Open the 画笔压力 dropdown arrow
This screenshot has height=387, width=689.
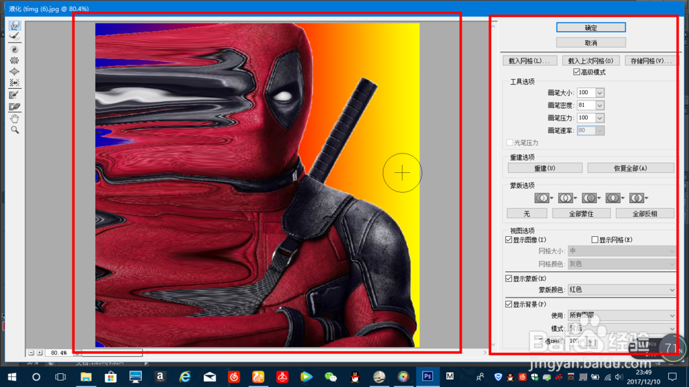coord(600,118)
